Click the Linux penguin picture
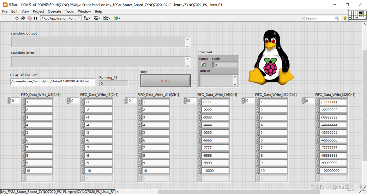The image size is (367, 194). pyautogui.click(x=271, y=57)
